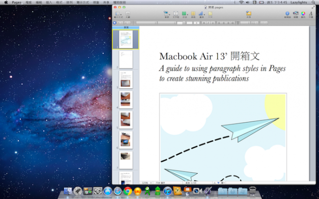Open Mission Control icon in the Dock
This screenshot has width=319, height=199.
tap(88, 191)
